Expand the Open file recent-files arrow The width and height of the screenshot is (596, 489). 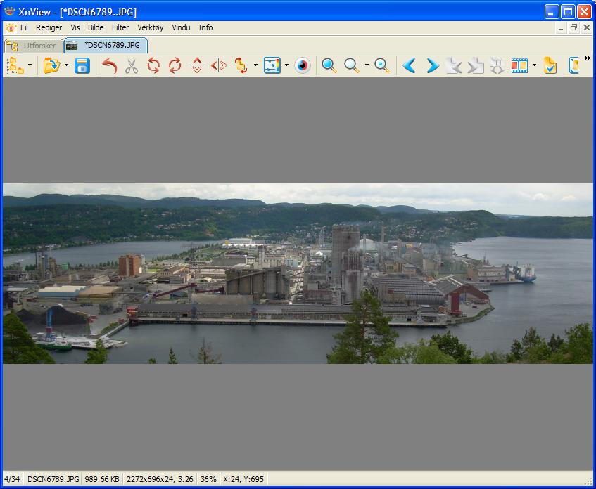(67, 65)
